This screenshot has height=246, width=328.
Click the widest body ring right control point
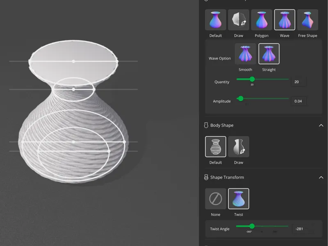click(124, 142)
